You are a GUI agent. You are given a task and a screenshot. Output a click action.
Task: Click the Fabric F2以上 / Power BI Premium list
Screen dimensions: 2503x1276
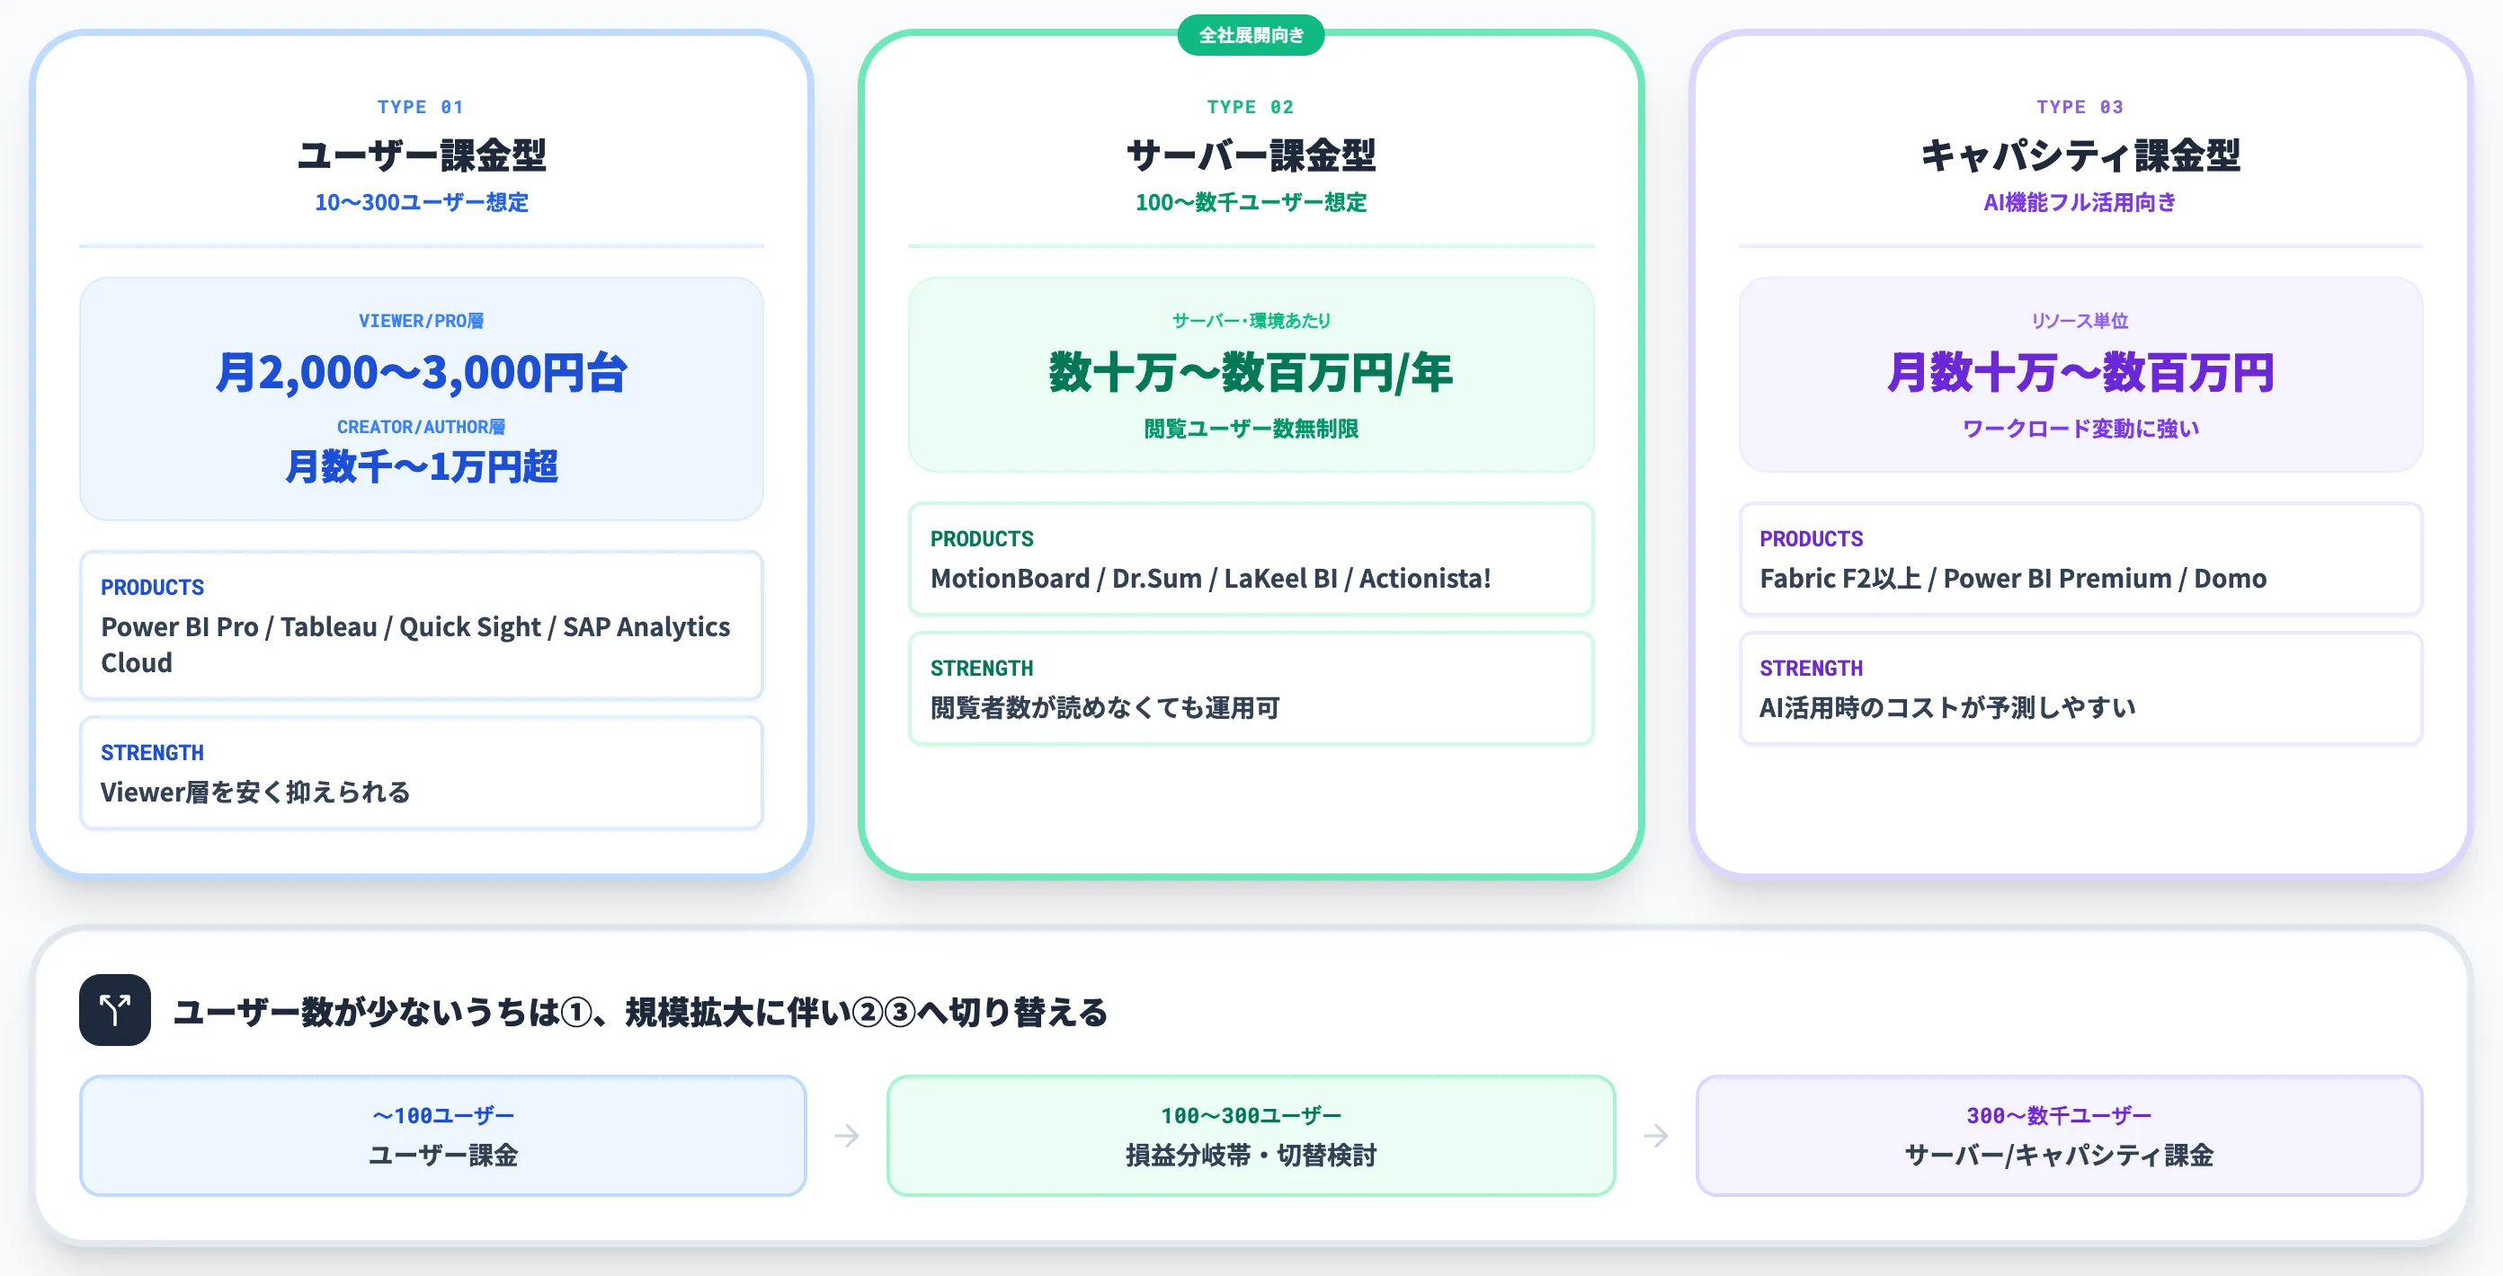pyautogui.click(x=2012, y=579)
